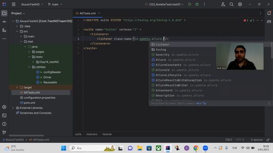Choose AllureConstants completion suggestion

coord(183,65)
